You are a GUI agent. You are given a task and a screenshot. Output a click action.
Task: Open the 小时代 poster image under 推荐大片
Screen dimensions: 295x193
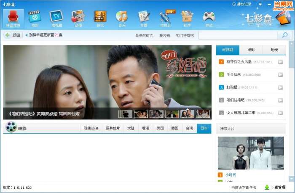tap(251, 153)
